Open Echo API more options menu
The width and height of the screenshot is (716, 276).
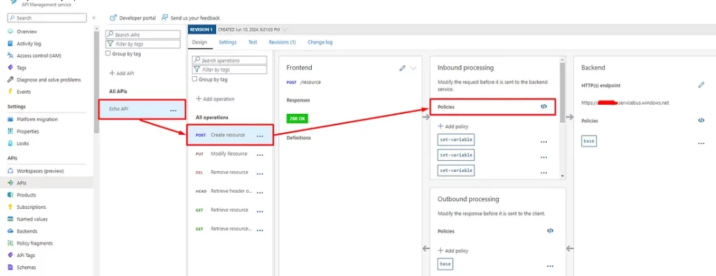(x=173, y=110)
